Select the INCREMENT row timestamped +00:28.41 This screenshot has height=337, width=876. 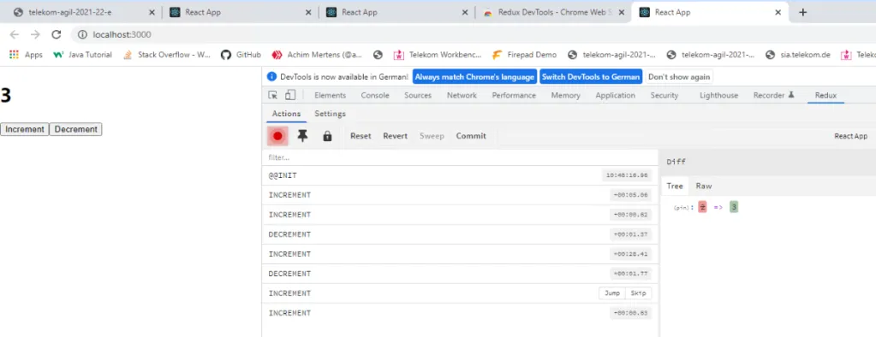point(461,254)
